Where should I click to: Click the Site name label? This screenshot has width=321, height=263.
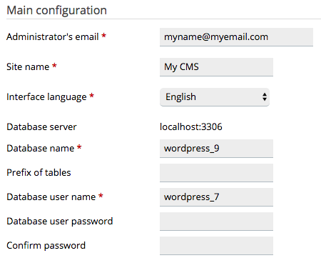[x=28, y=67]
